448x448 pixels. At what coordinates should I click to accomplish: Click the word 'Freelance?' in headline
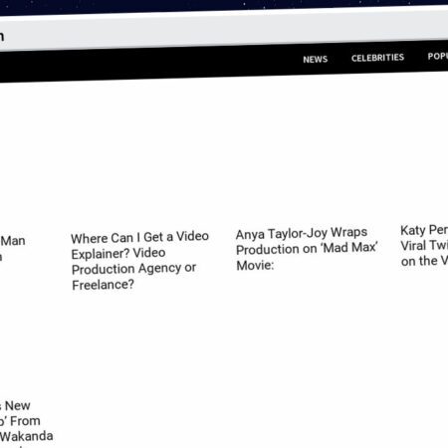pos(103,285)
